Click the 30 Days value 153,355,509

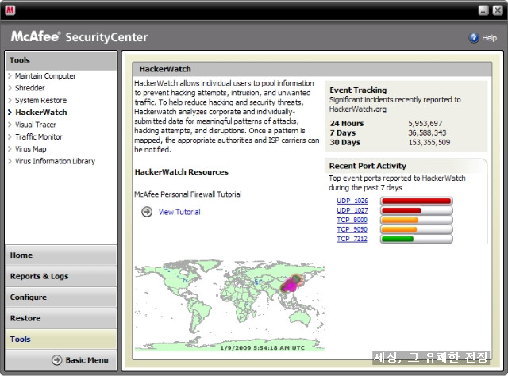click(x=429, y=142)
